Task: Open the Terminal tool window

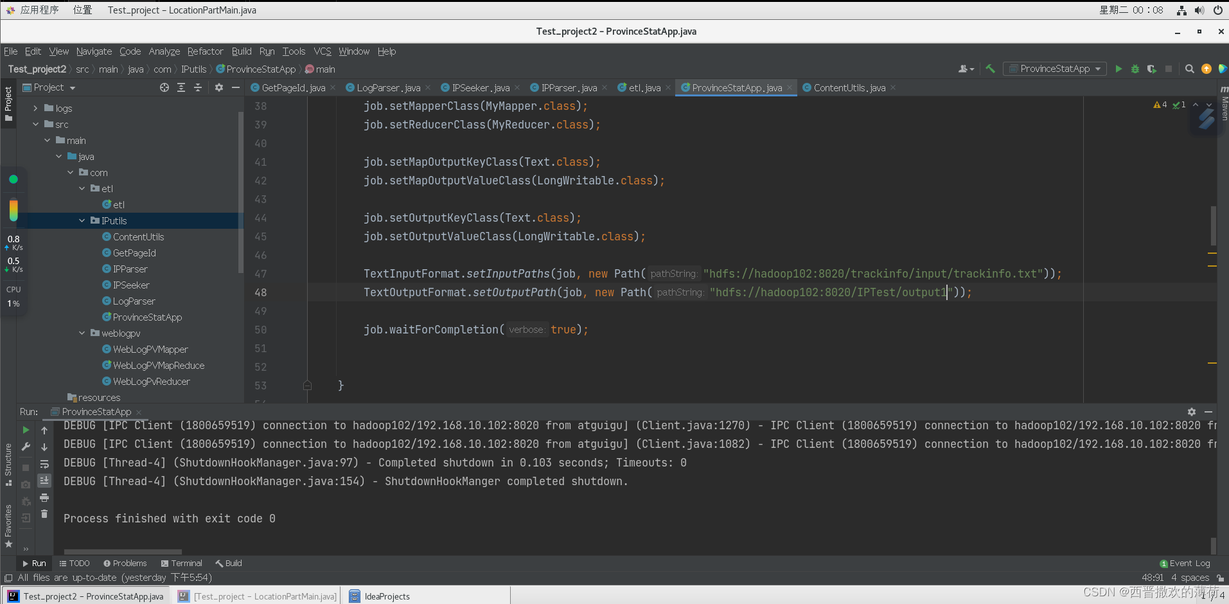Action: tap(182, 564)
